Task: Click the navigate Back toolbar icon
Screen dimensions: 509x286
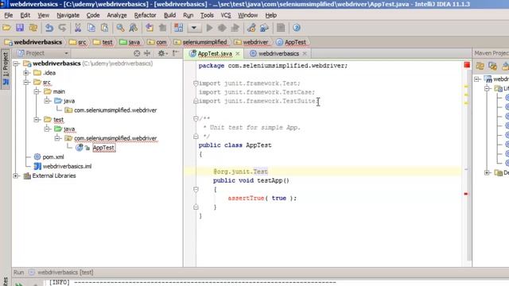Action: [150, 28]
